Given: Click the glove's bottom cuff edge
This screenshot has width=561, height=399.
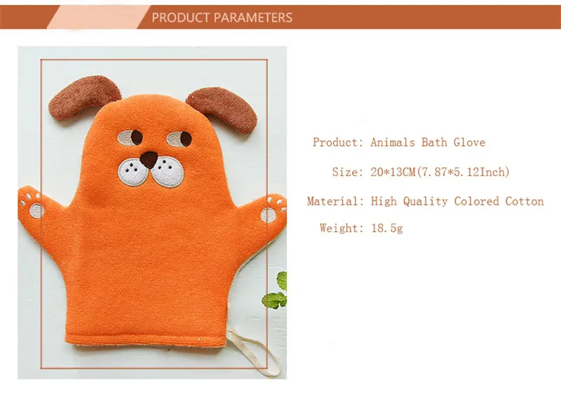Looking at the screenshot, I should click(146, 340).
